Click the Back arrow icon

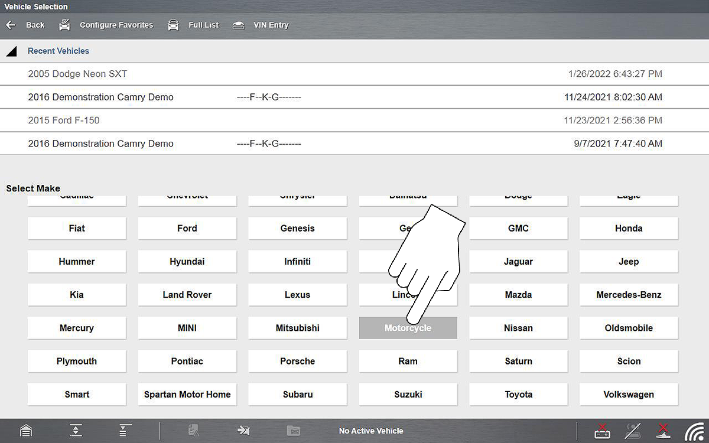(10, 25)
